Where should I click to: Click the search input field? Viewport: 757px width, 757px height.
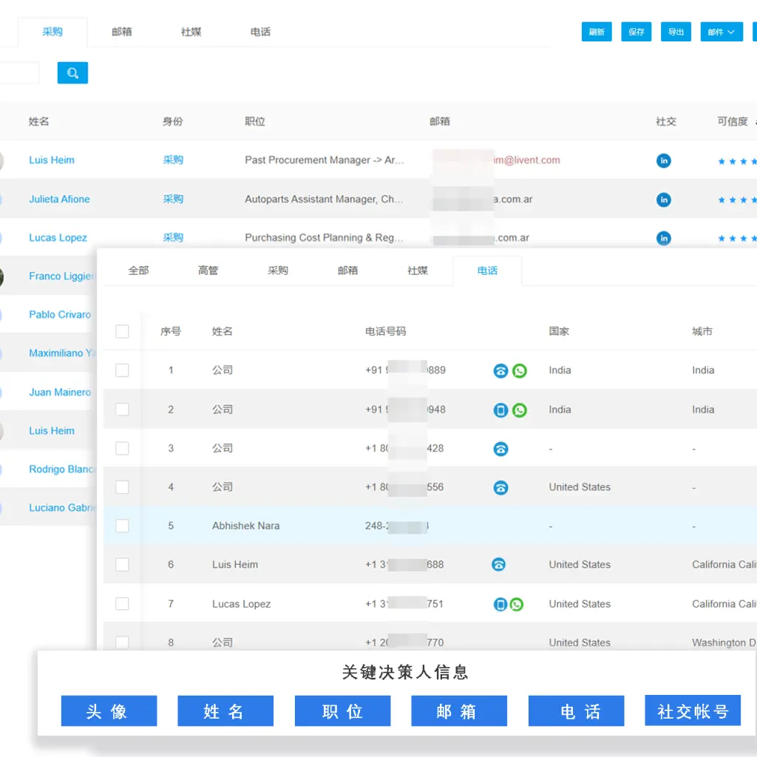(x=18, y=72)
